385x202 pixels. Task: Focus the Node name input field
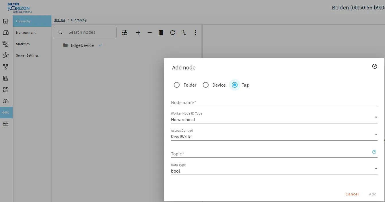pyautogui.click(x=274, y=102)
